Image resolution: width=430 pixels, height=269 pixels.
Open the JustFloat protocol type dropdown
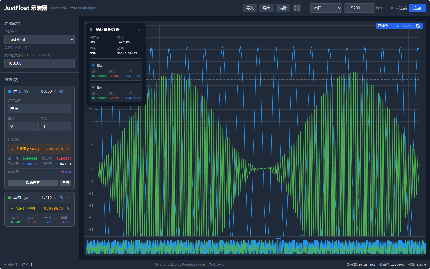(x=39, y=40)
